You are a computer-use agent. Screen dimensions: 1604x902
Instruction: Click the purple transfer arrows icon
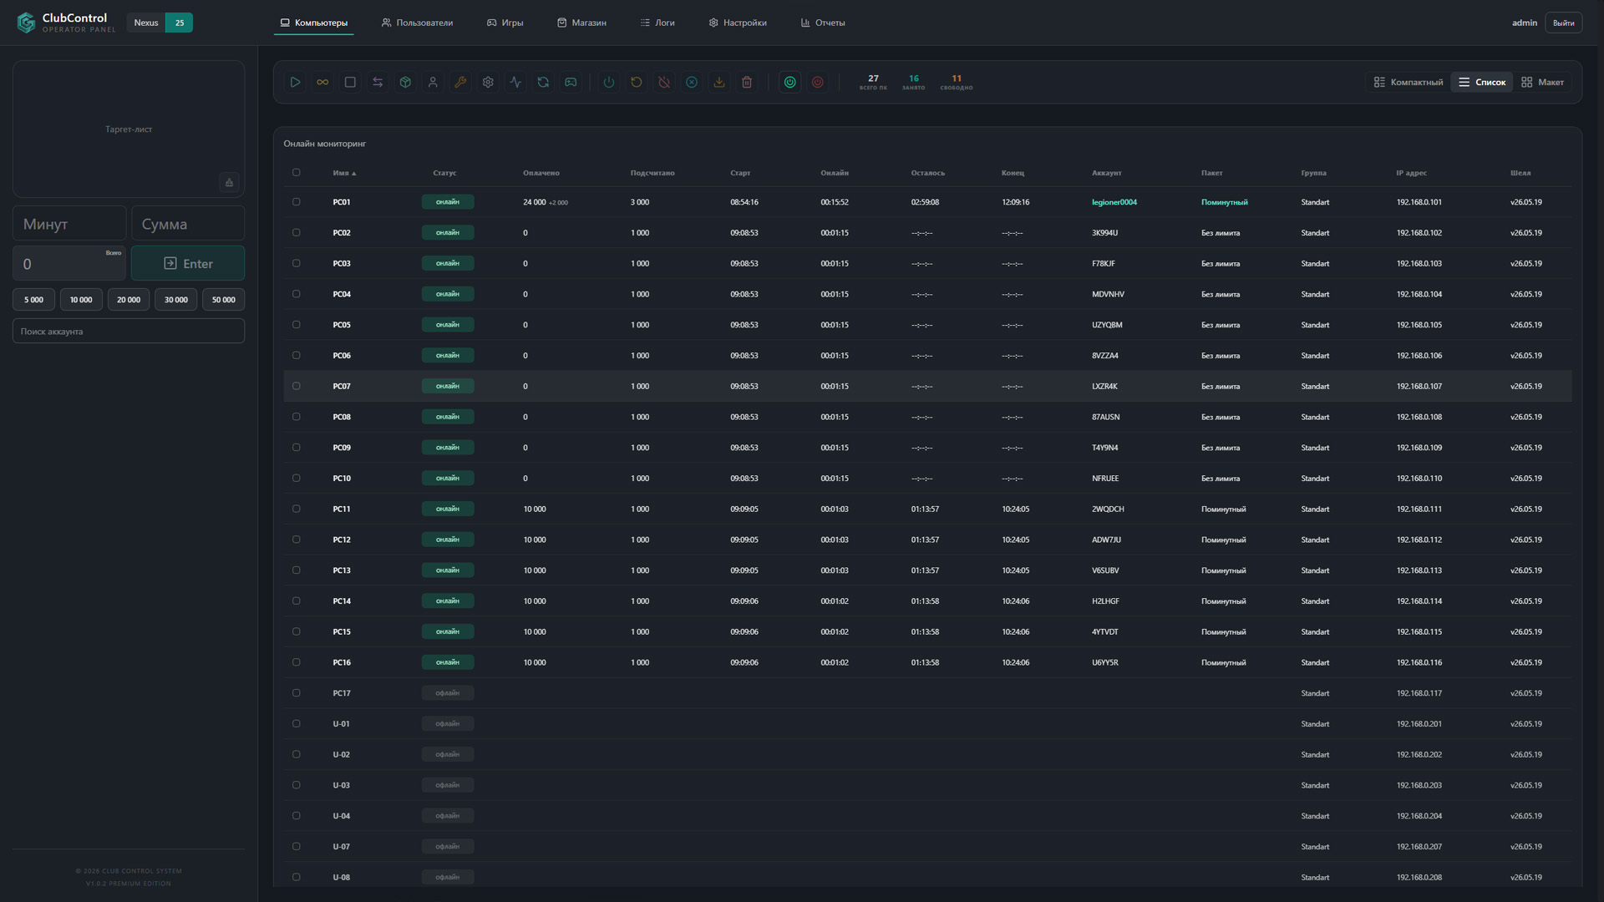click(x=378, y=82)
